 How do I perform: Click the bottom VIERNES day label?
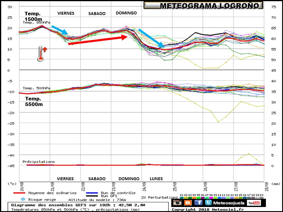click(x=65, y=179)
